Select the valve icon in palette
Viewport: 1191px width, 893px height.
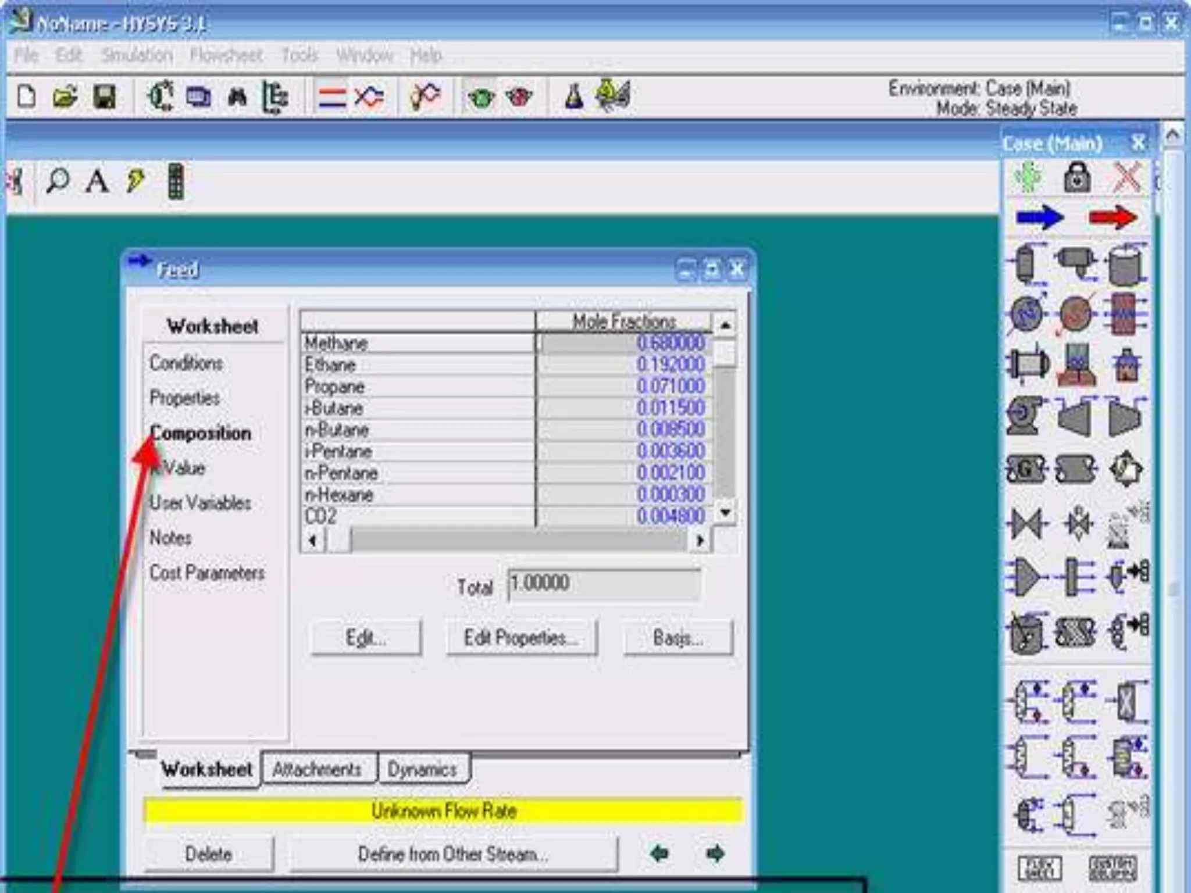click(1026, 523)
